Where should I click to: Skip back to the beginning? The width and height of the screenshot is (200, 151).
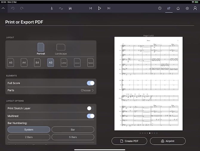pos(90,8)
